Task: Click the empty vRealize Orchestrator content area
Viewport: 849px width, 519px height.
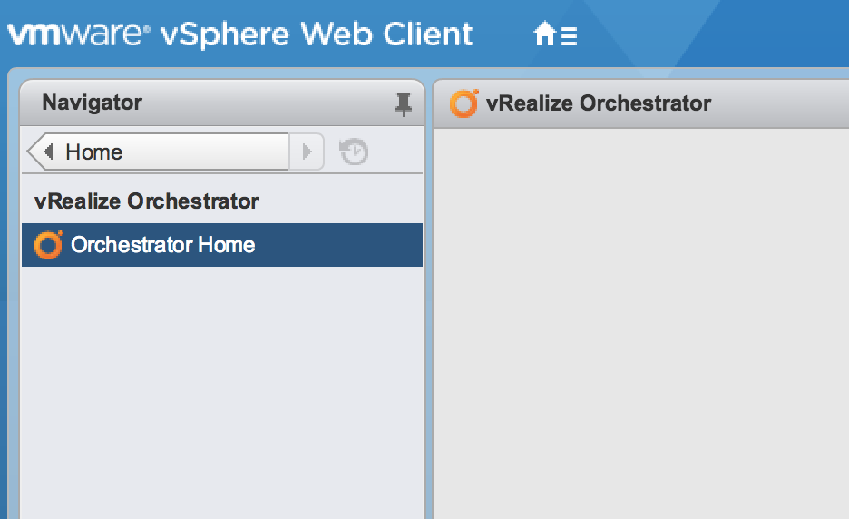Action: [x=640, y=318]
